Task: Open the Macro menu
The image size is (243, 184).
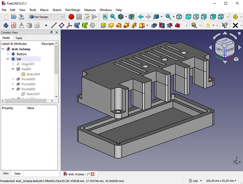Action: [44, 10]
